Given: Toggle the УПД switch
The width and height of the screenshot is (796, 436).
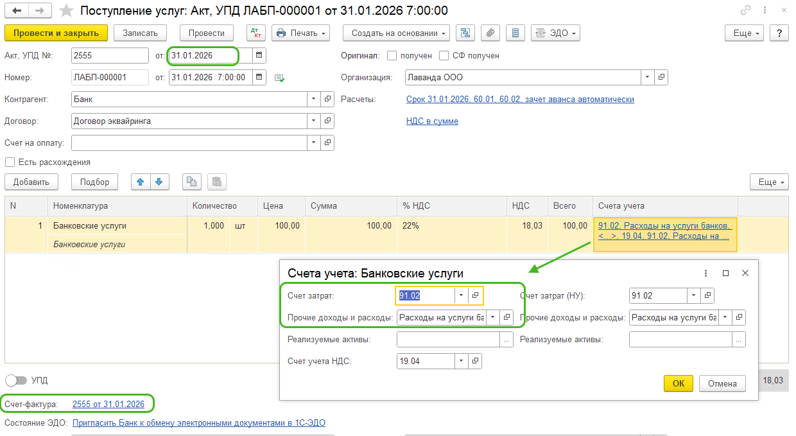Looking at the screenshot, I should [x=17, y=380].
